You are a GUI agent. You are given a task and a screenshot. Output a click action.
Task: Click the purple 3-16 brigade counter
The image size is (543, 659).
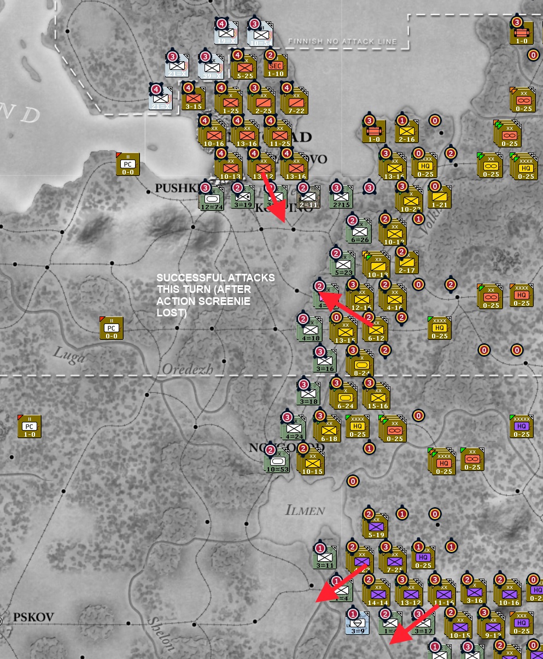coord(474,592)
